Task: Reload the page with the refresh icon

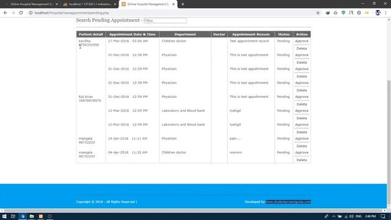Action: (21, 13)
